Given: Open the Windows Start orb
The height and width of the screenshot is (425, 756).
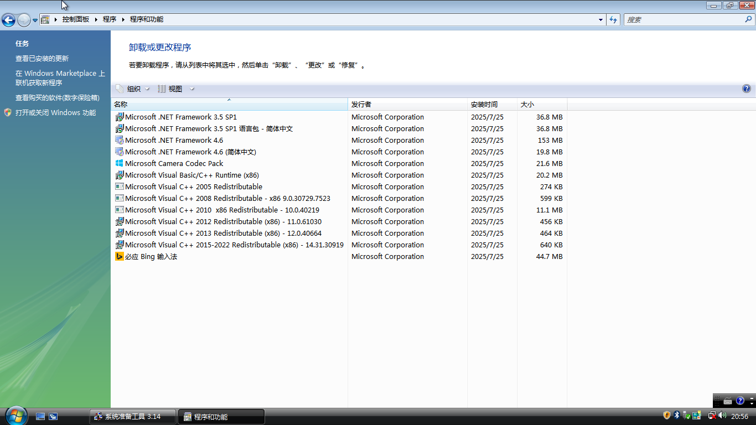Looking at the screenshot, I should tap(15, 416).
